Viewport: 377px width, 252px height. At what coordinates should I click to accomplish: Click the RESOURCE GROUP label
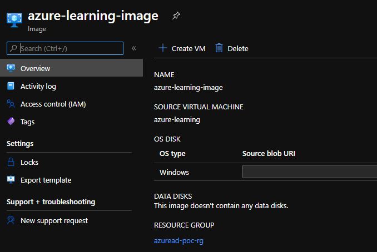click(184, 225)
